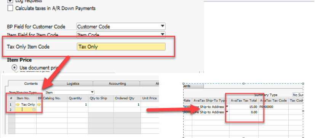Enable Calculate taxes in A/R Down Payments checkbox
The image size is (315, 138).
10,8
